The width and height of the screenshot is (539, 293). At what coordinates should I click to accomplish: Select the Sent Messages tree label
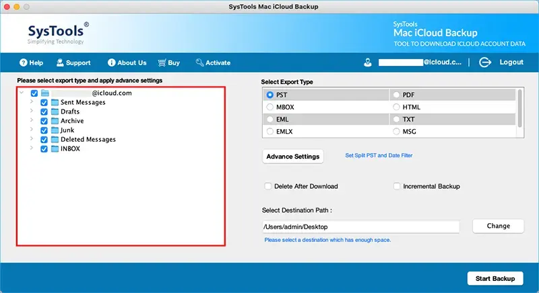click(83, 102)
